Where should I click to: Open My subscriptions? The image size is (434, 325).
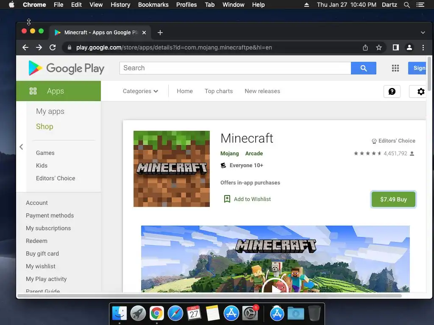click(48, 228)
